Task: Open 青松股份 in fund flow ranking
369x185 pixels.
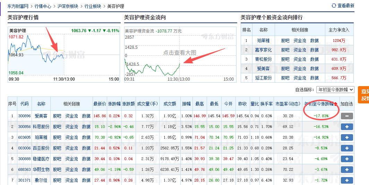Action: coord(263,59)
